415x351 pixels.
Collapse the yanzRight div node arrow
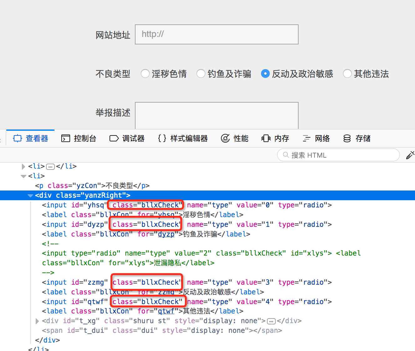tap(30, 196)
